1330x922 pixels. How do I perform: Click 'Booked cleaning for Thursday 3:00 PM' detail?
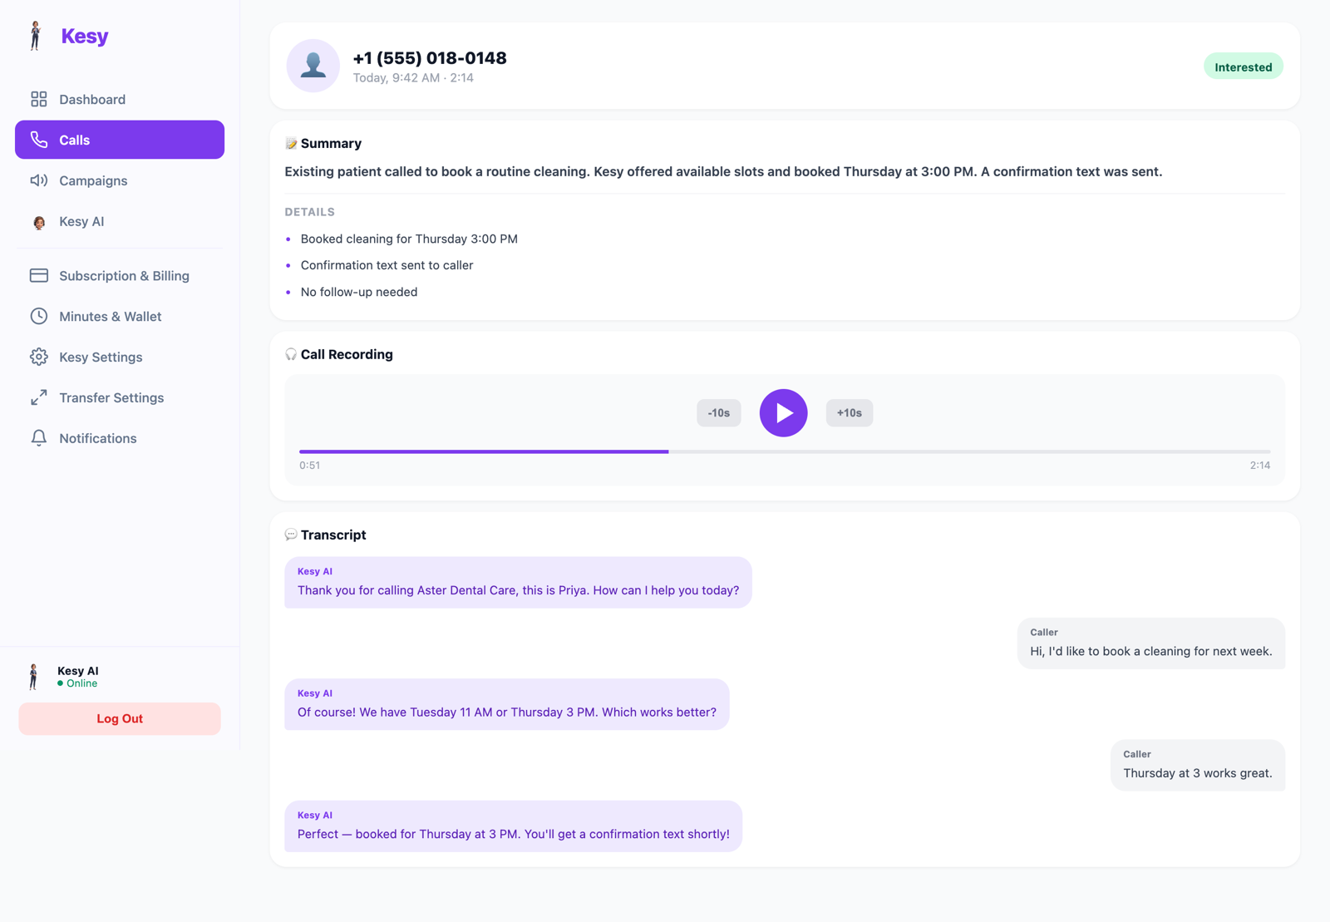point(409,239)
